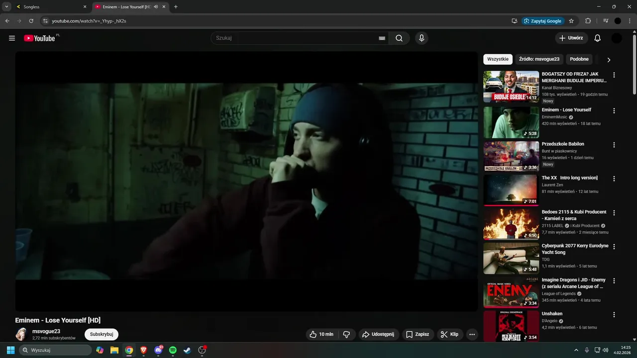Viewport: 637px width, 358px height.
Task: Open Chrome three-dot menu
Action: click(630, 21)
